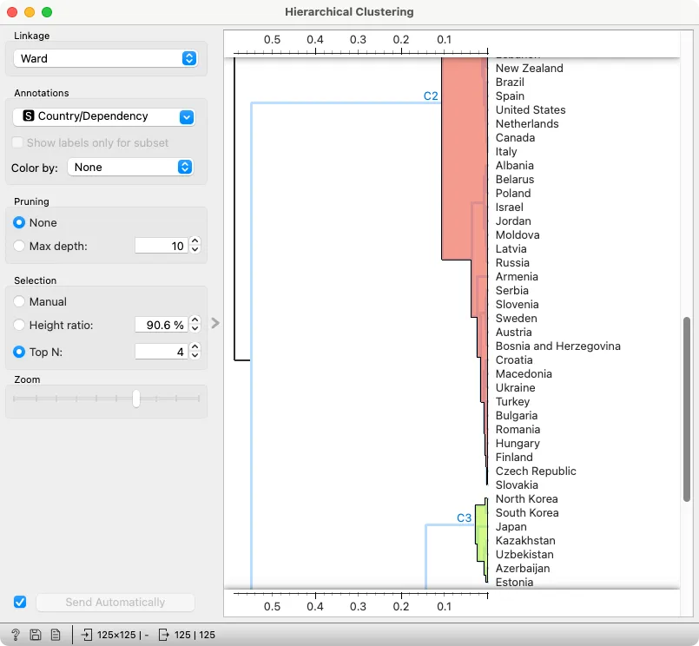699x646 pixels.
Task: Click the Zoom slider handle
Action: (136, 399)
